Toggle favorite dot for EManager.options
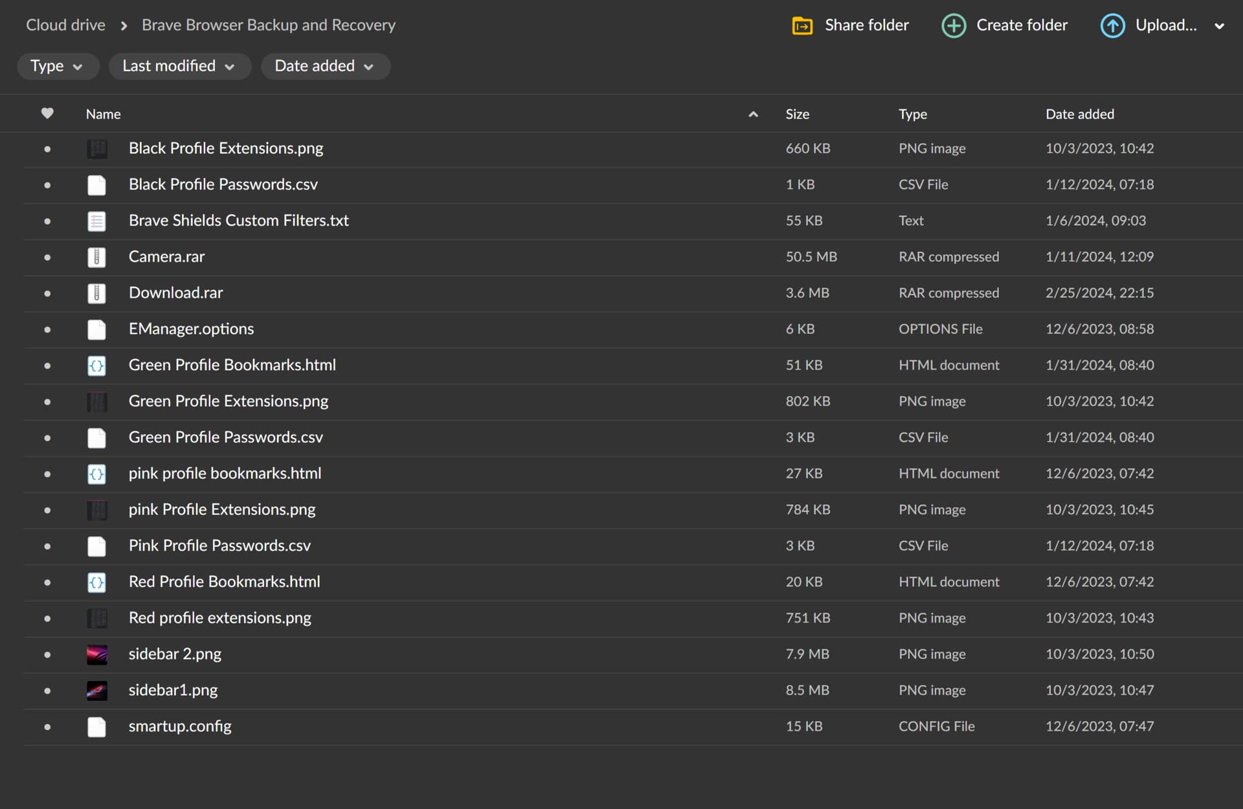1243x809 pixels. (x=47, y=329)
